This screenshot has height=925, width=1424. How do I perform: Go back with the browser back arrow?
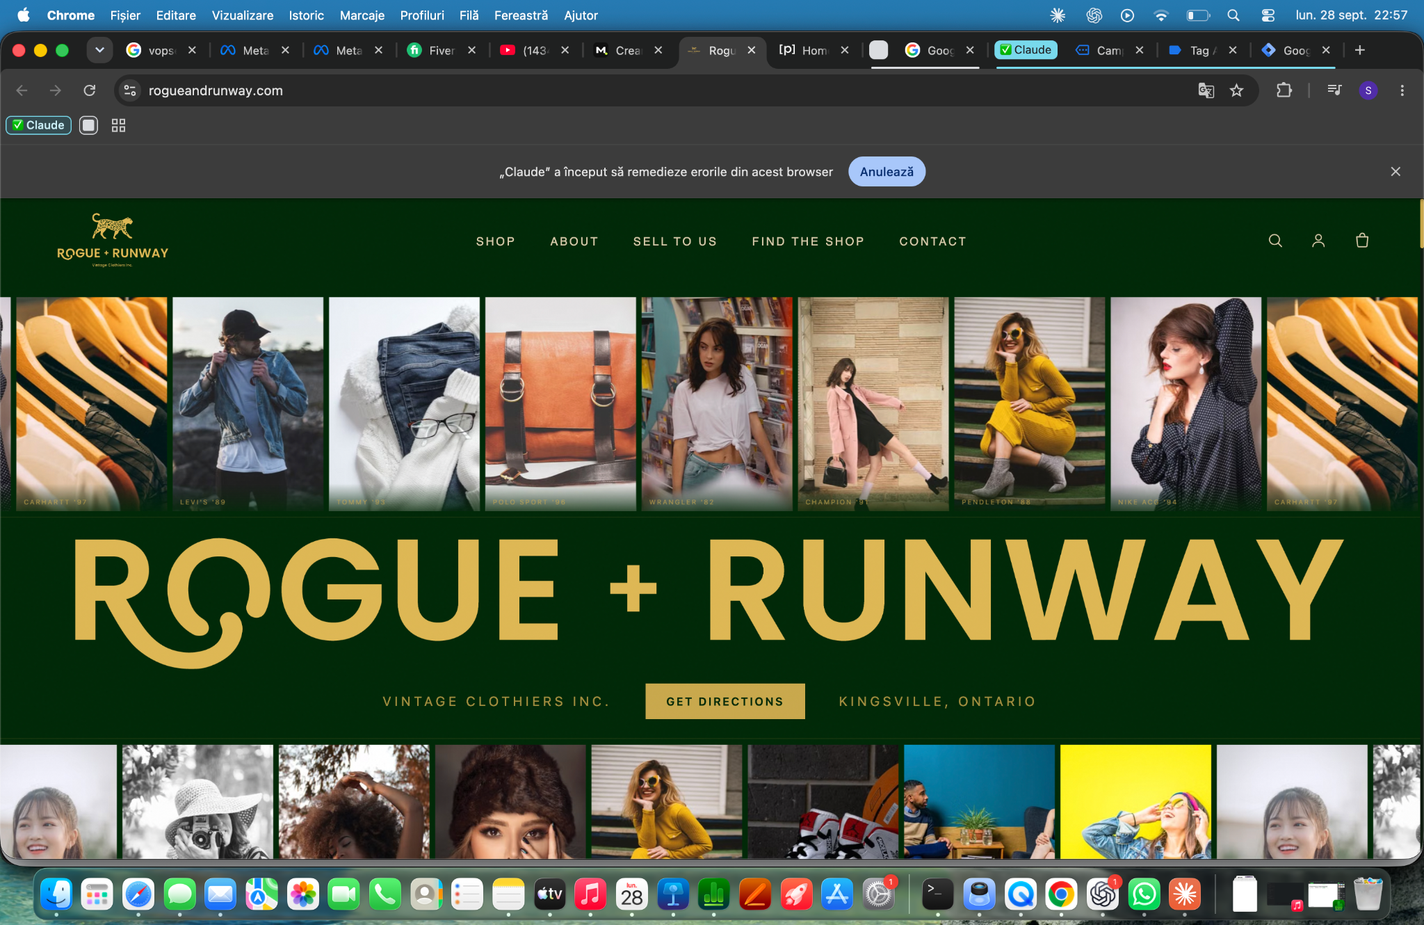click(22, 90)
